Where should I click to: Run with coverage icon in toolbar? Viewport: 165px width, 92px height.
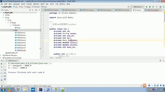(153, 7)
